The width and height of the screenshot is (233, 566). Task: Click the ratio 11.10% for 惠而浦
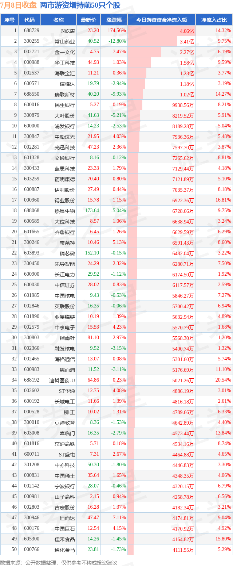point(223,370)
